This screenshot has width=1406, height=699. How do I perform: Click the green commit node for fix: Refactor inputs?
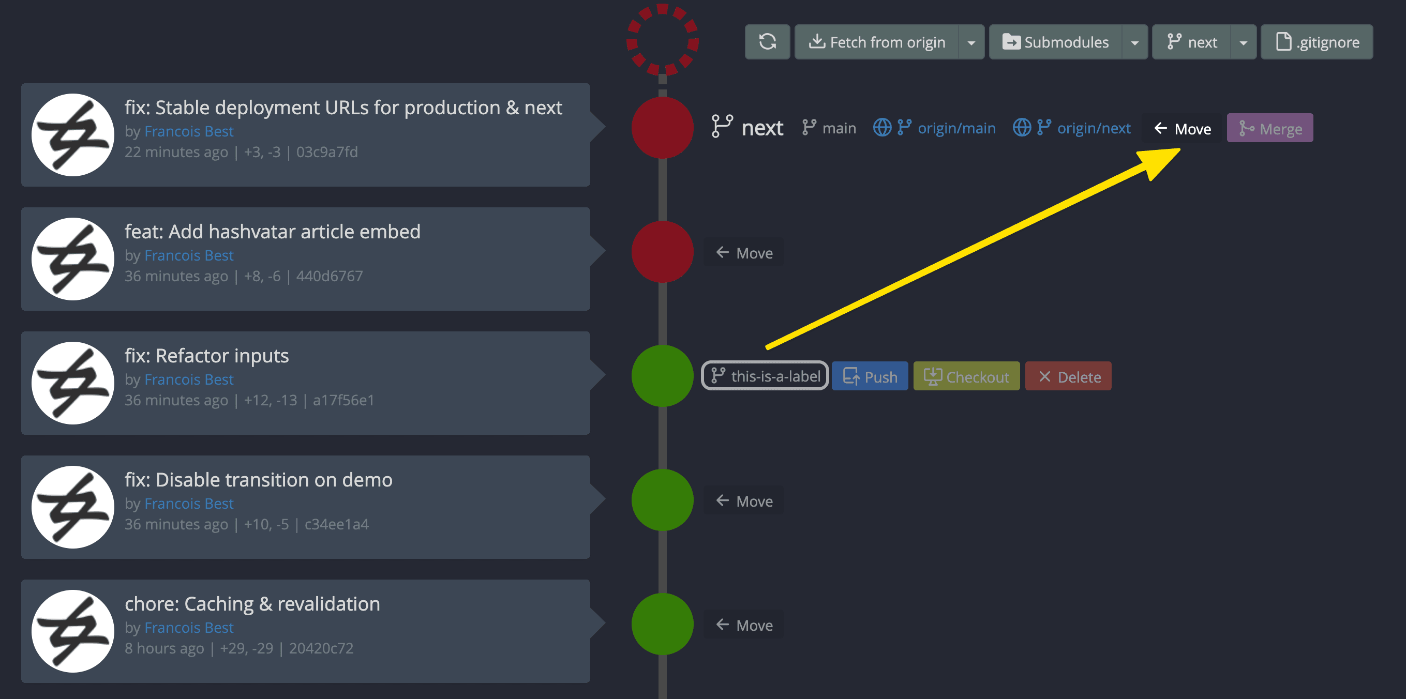click(662, 376)
